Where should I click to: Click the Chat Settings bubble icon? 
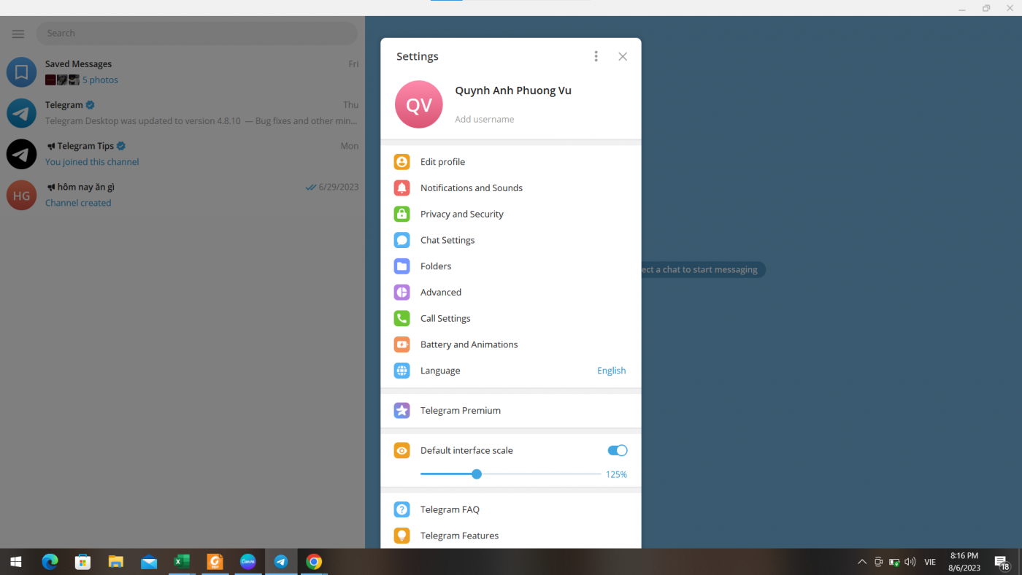pyautogui.click(x=401, y=240)
